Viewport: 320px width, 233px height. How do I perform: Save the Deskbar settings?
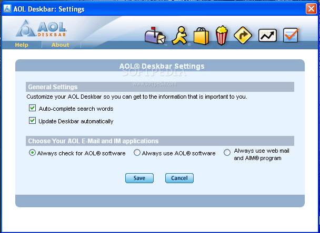click(139, 178)
